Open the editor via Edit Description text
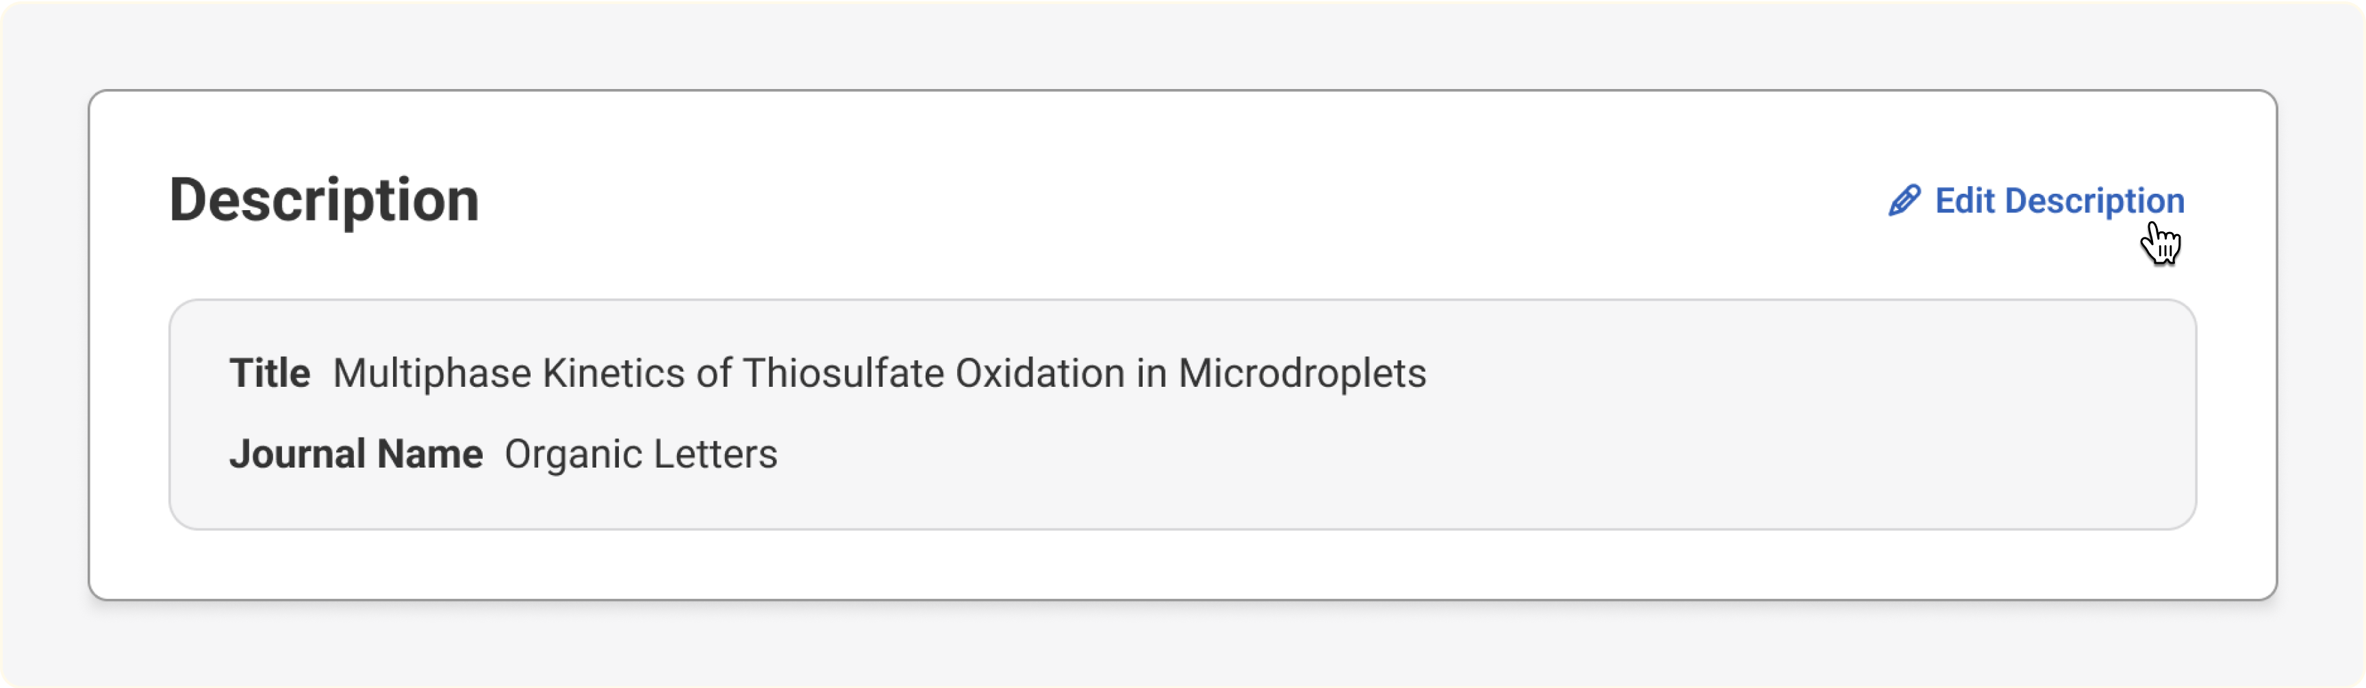This screenshot has height=688, width=2366. point(2060,201)
